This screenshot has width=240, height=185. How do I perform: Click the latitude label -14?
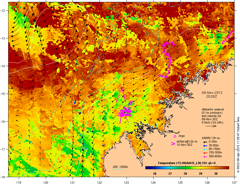(x=3, y=66)
